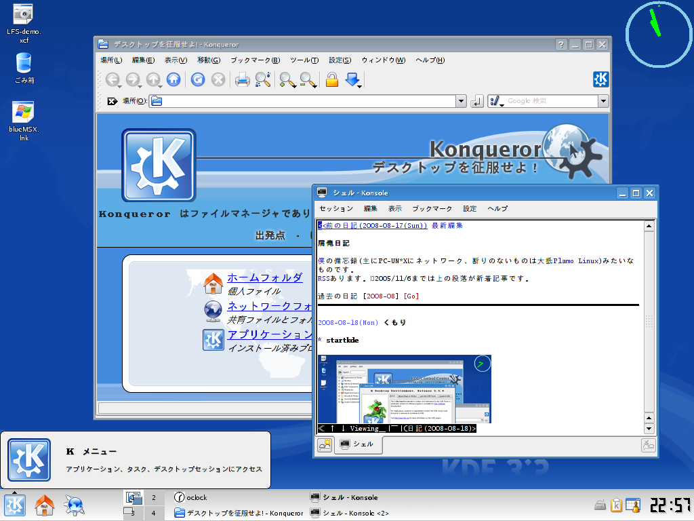The width and height of the screenshot is (694, 521).
Task: Click the Plamo Linux link in Konsole
Action: [576, 261]
